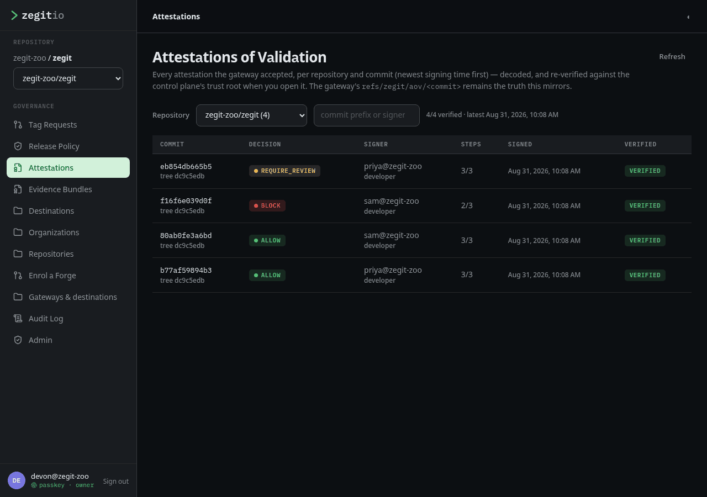Viewport: 707px width, 497px height.
Task: Open commit 80ab0fe3a6bd row
Action: (x=422, y=240)
